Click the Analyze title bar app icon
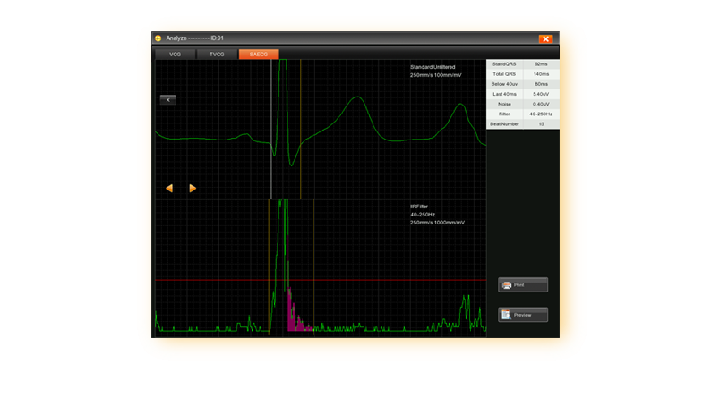The width and height of the screenshot is (728, 406). (x=158, y=38)
